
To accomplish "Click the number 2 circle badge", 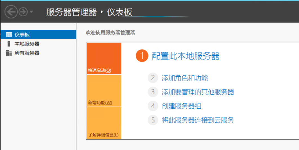I will (153, 78).
